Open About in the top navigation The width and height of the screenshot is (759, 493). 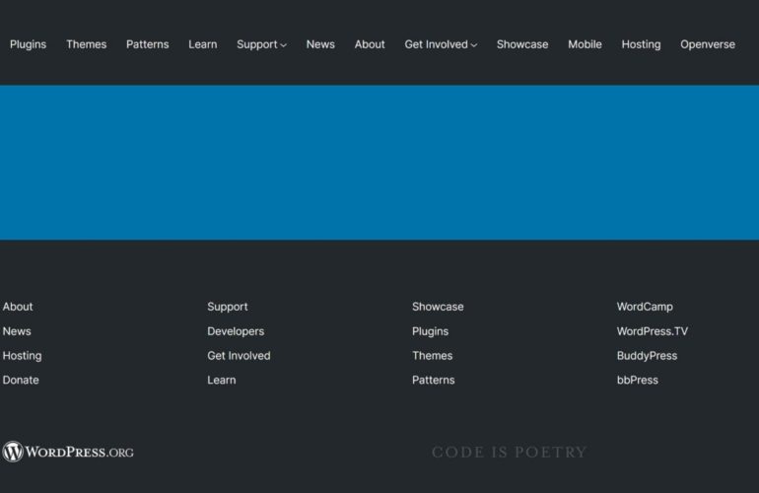click(370, 44)
